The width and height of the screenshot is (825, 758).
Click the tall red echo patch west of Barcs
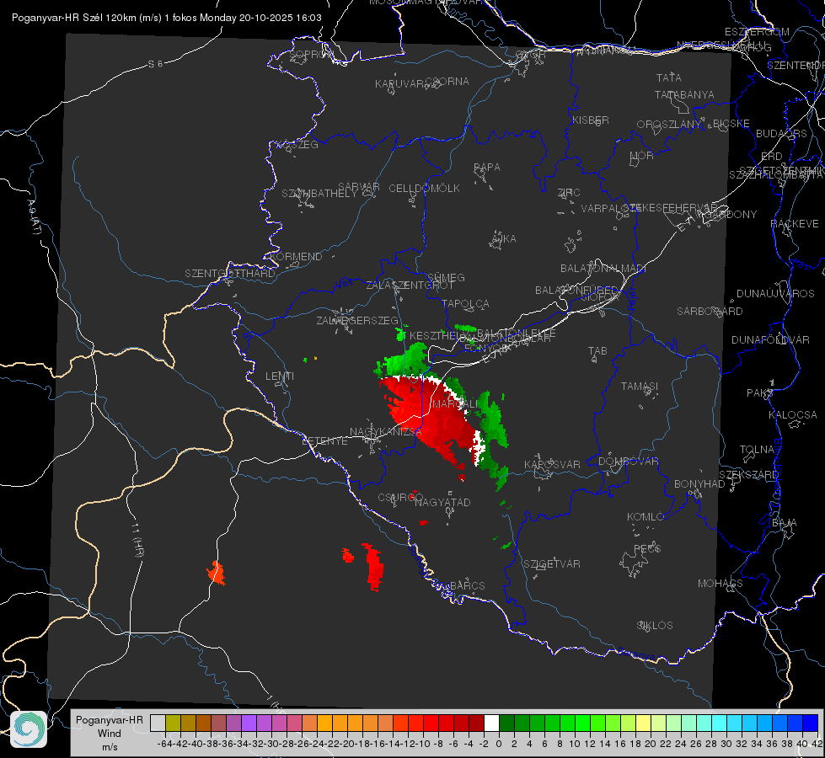(373, 567)
